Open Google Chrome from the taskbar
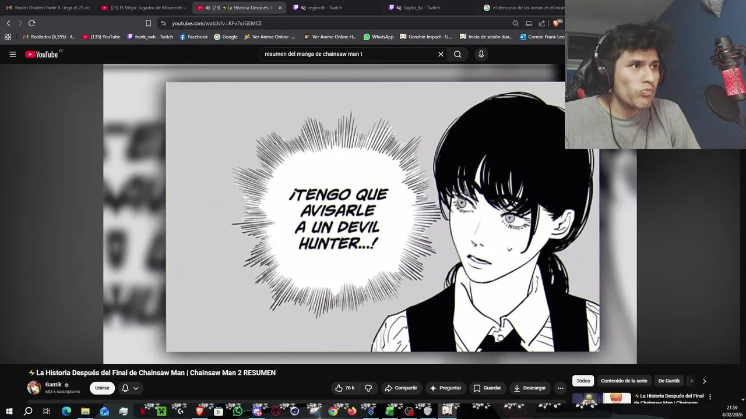 (333, 411)
